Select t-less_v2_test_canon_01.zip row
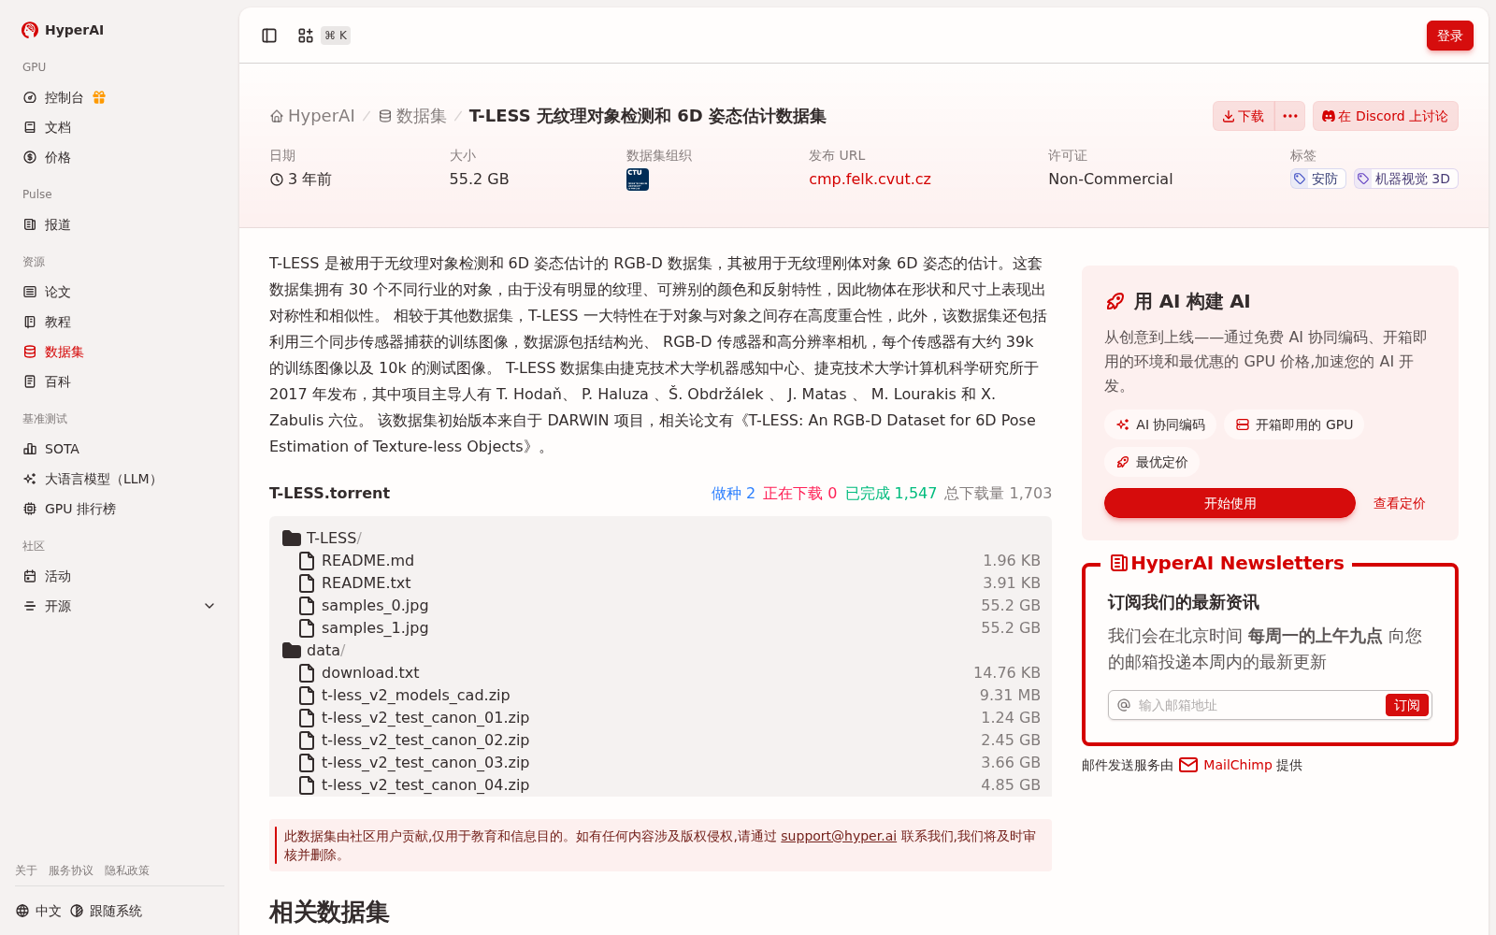The height and width of the screenshot is (935, 1496). tap(660, 717)
